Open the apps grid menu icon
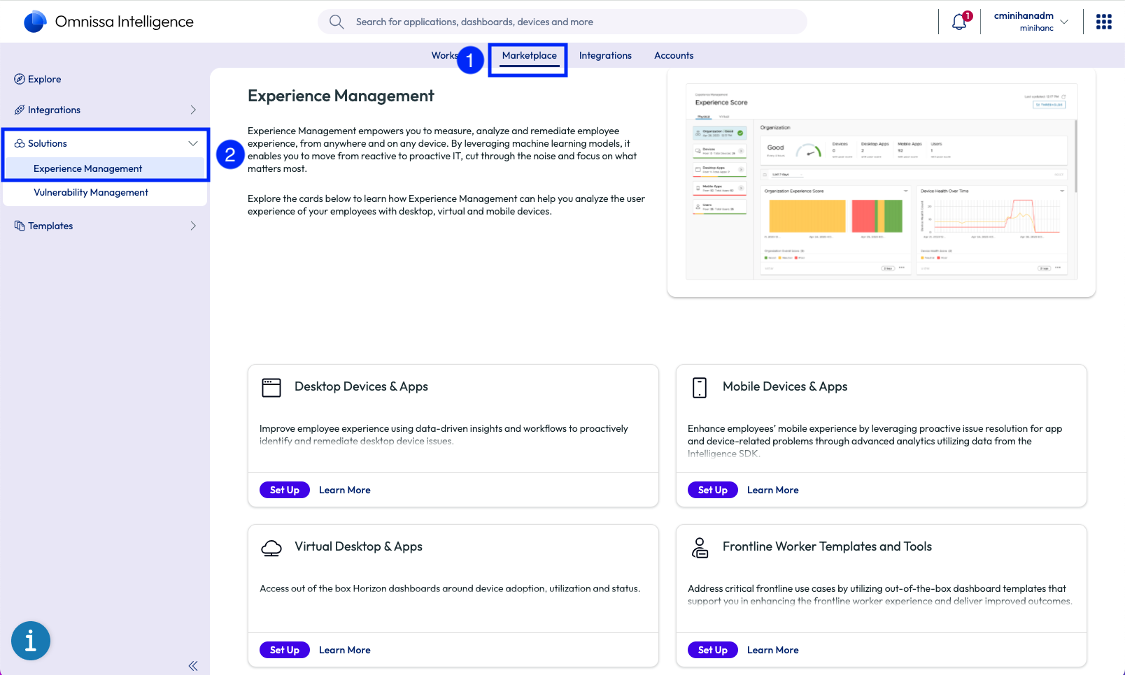Screen dimensions: 1125x675 coord(1103,22)
